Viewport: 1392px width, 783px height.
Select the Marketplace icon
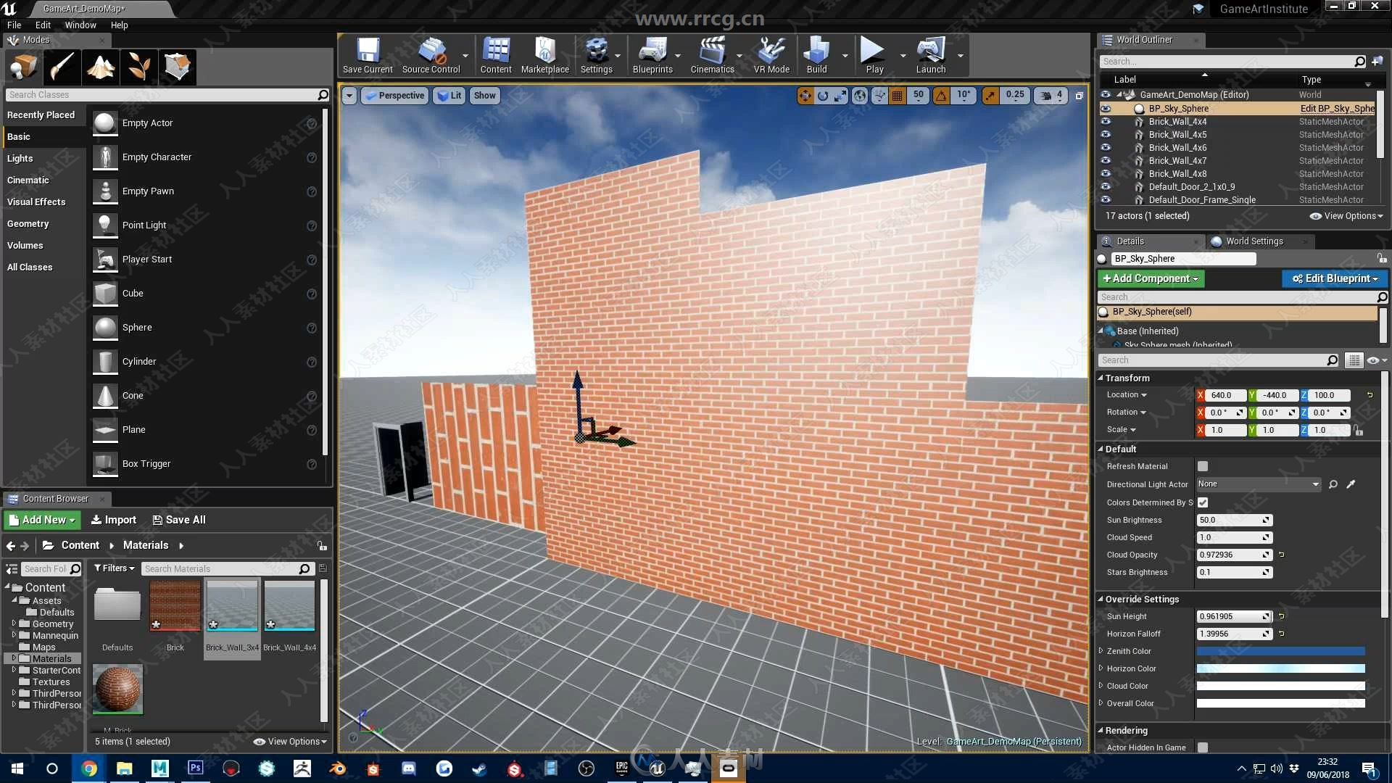coord(545,55)
